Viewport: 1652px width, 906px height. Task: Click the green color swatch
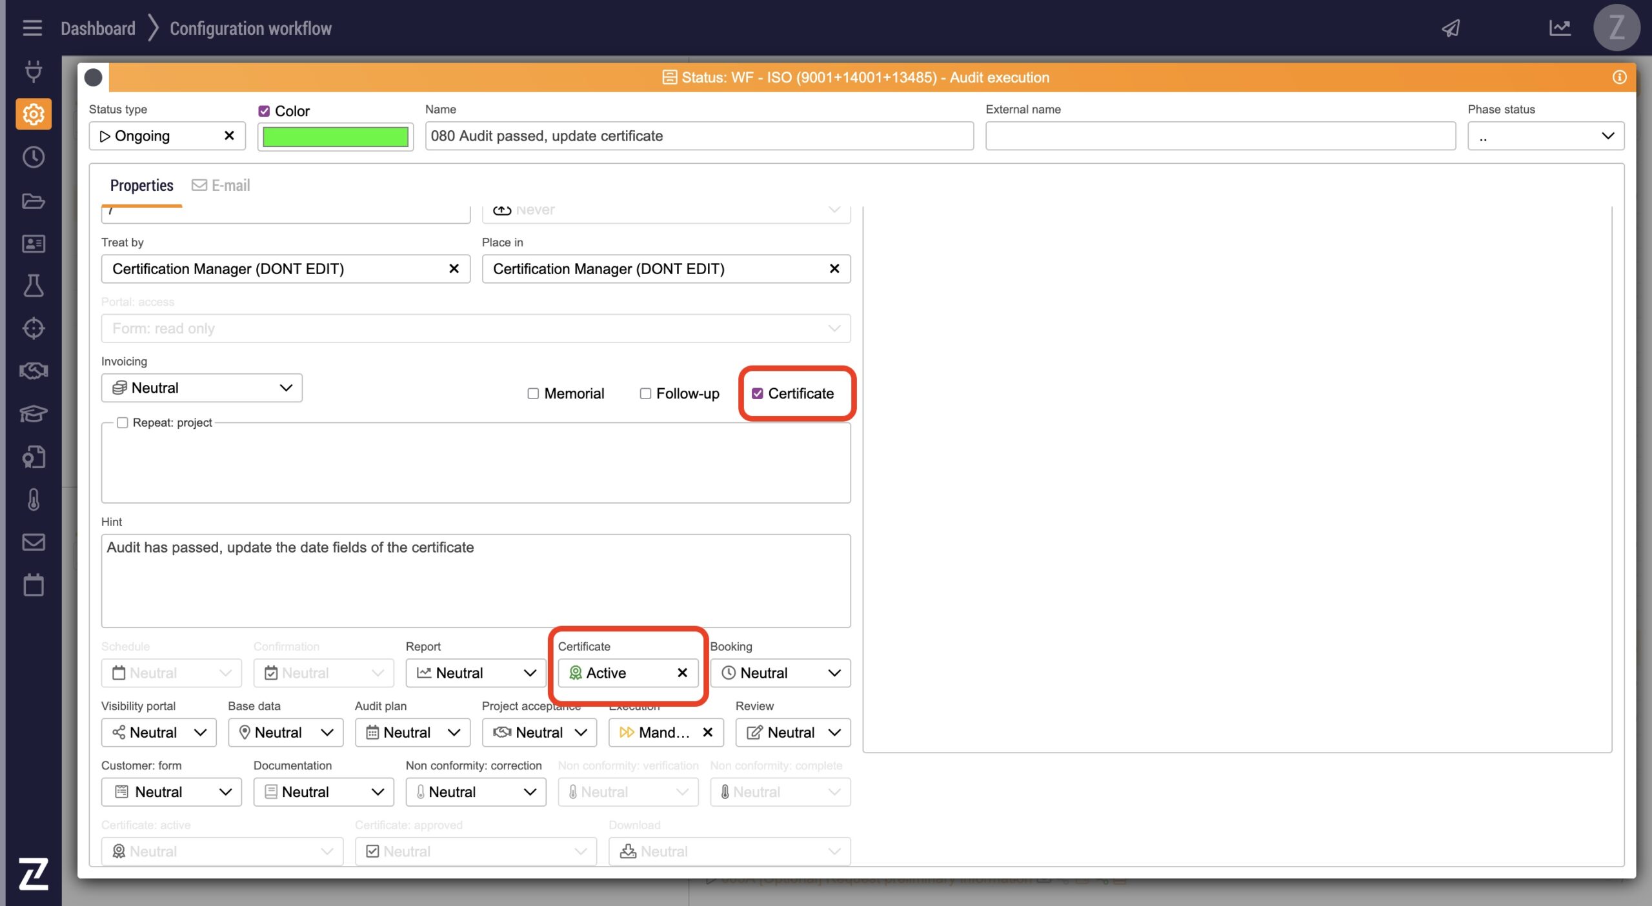pos(335,137)
